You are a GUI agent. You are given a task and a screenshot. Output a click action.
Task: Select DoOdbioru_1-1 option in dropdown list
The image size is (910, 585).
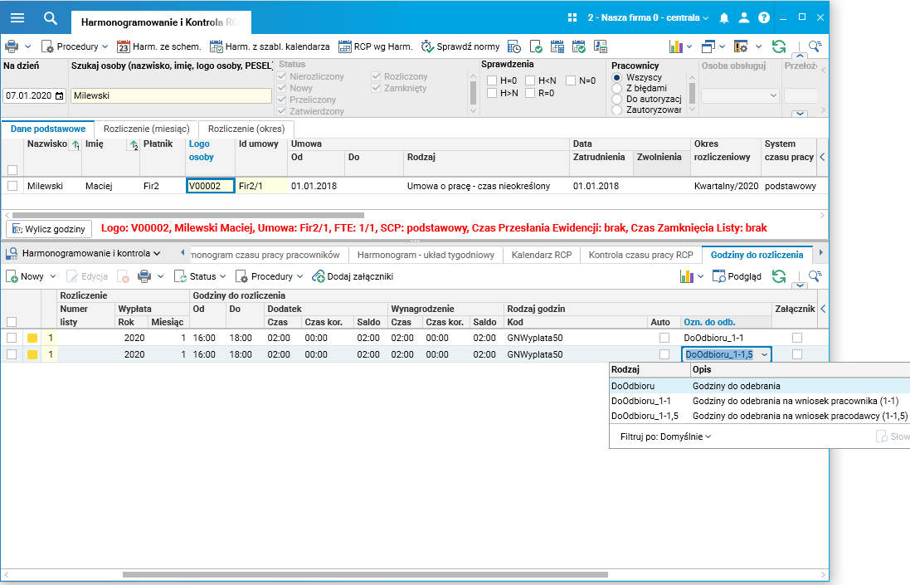click(760, 401)
